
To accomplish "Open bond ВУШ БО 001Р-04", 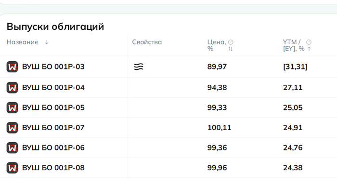I will click(53, 88).
